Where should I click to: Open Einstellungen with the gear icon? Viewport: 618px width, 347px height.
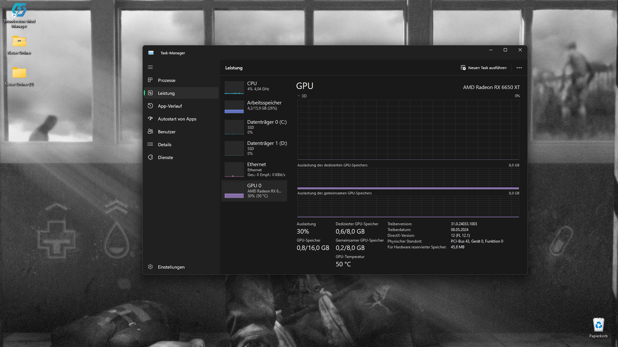tap(150, 267)
